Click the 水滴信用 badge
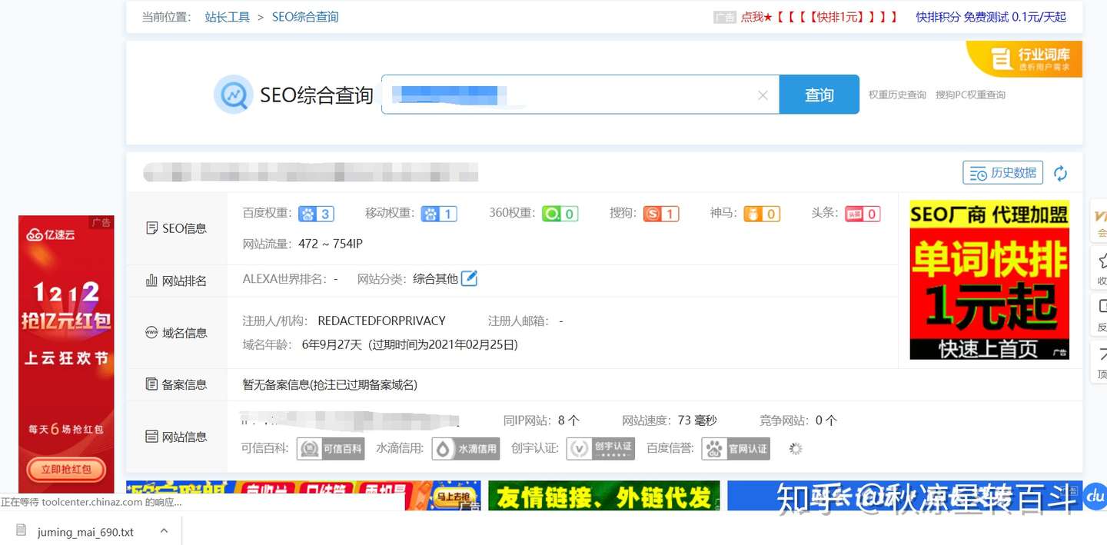 [x=466, y=449]
